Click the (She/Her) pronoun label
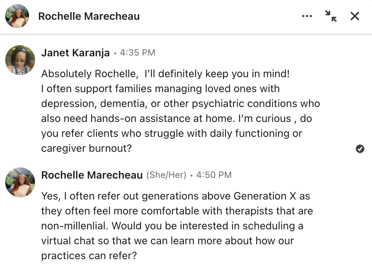This screenshot has width=372, height=267. pos(166,175)
